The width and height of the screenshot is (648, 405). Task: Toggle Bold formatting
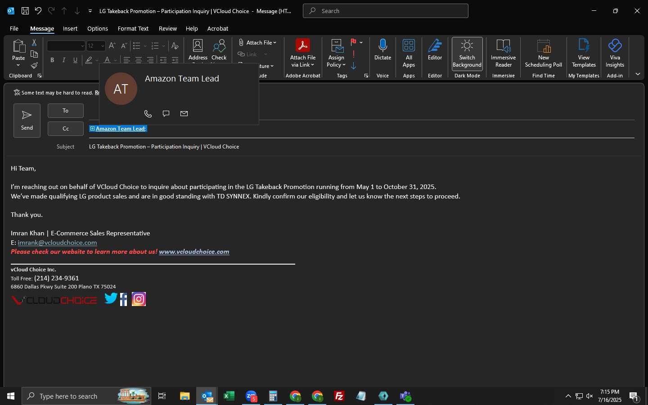point(52,60)
